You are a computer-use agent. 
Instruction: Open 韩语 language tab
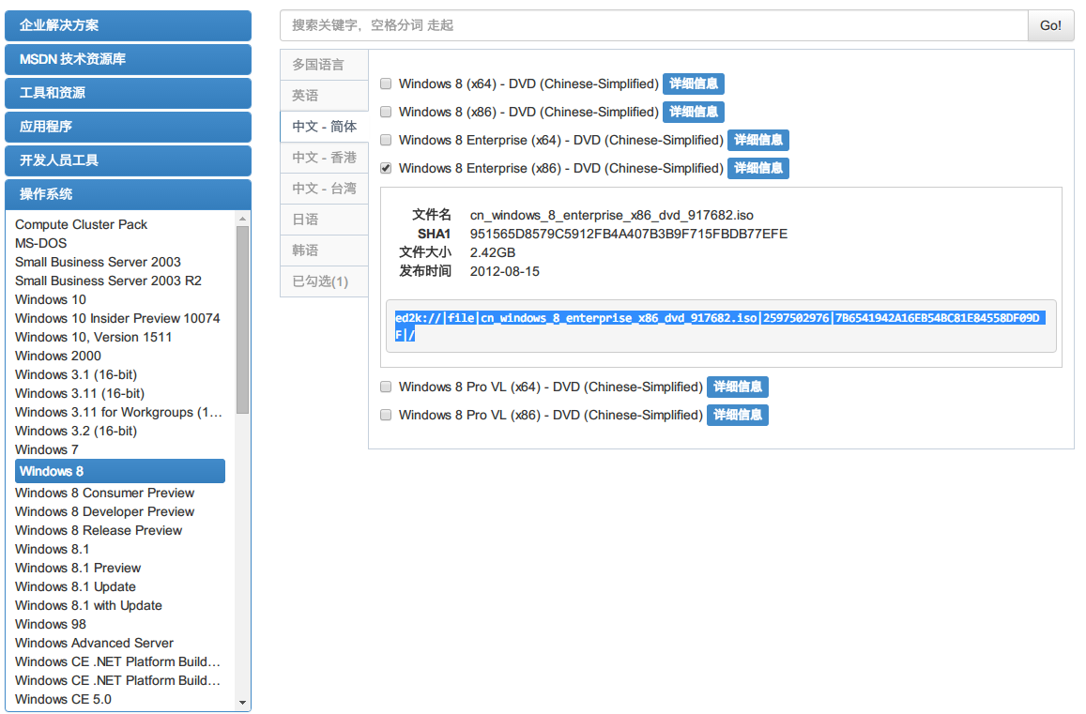[324, 250]
